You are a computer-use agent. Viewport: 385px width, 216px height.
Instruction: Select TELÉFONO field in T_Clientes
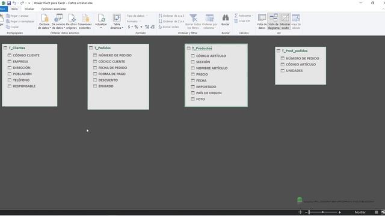[21, 80]
